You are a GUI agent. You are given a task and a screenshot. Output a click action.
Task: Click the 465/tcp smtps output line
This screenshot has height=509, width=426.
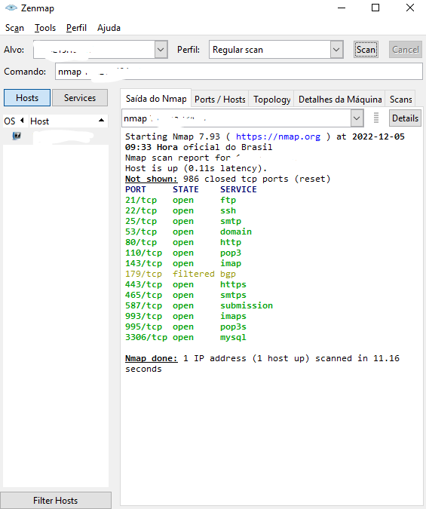tap(185, 295)
